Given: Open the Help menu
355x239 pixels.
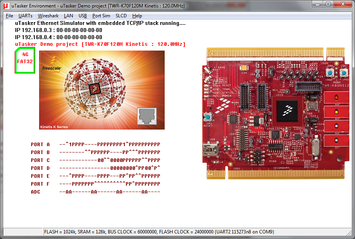Looking at the screenshot, I should coord(137,16).
